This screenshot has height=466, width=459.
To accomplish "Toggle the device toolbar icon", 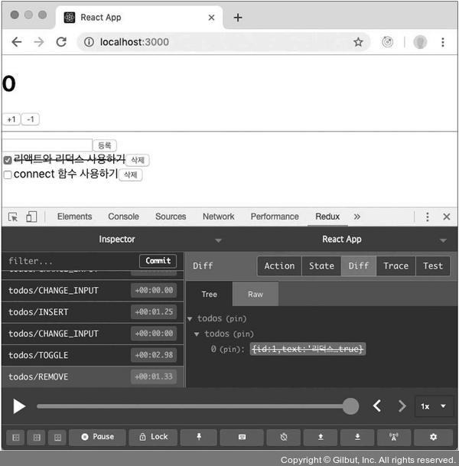I will pos(31,217).
